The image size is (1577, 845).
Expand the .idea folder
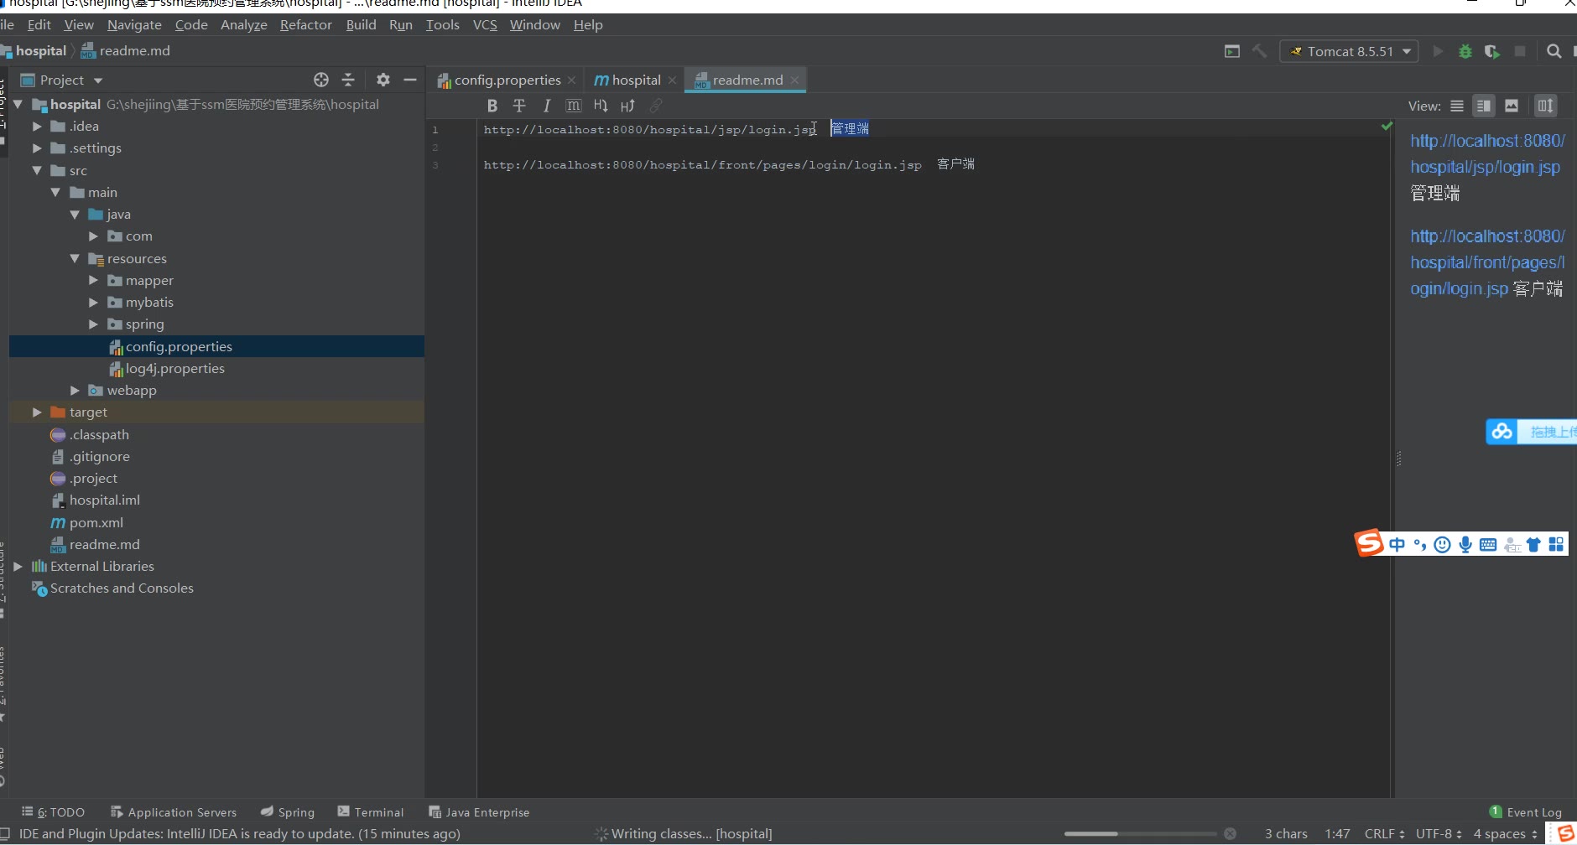coord(37,127)
